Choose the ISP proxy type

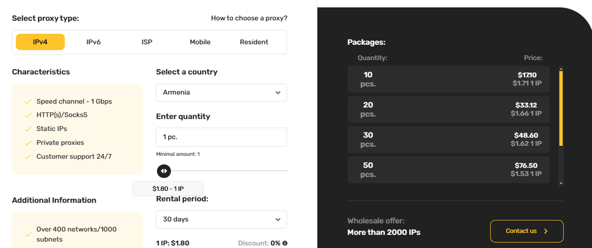147,42
